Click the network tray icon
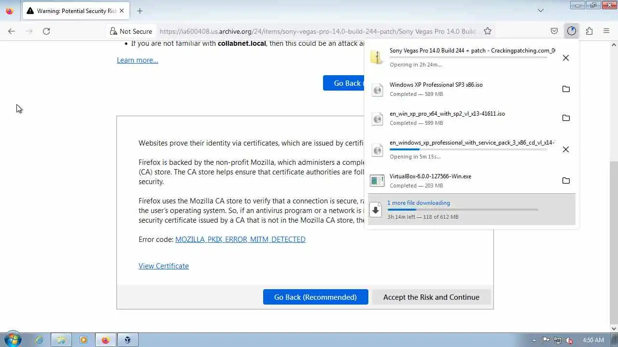618x347 pixels. [x=558, y=340]
